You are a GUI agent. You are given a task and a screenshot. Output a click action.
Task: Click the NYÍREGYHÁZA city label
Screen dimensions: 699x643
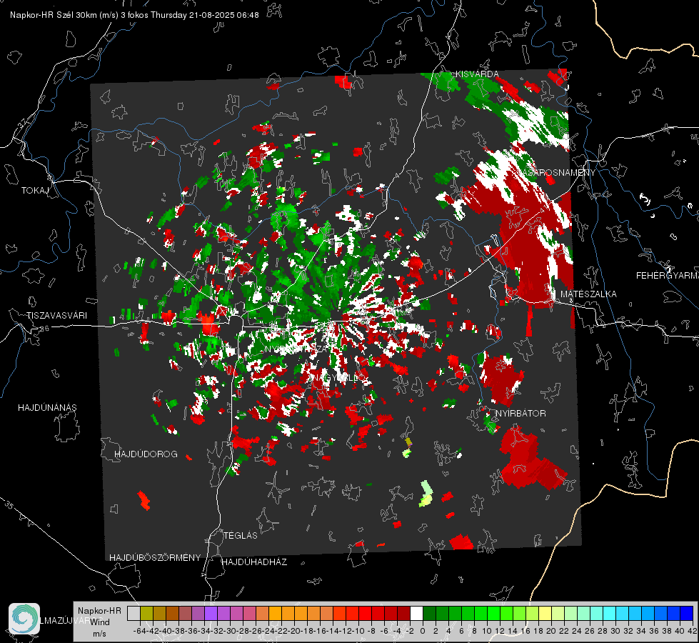pyautogui.click(x=296, y=349)
